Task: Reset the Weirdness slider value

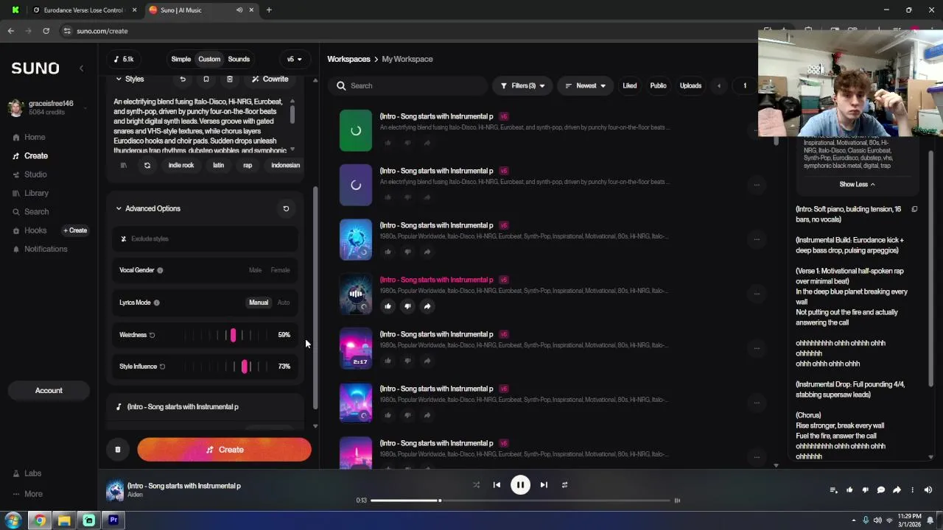Action: (153, 335)
